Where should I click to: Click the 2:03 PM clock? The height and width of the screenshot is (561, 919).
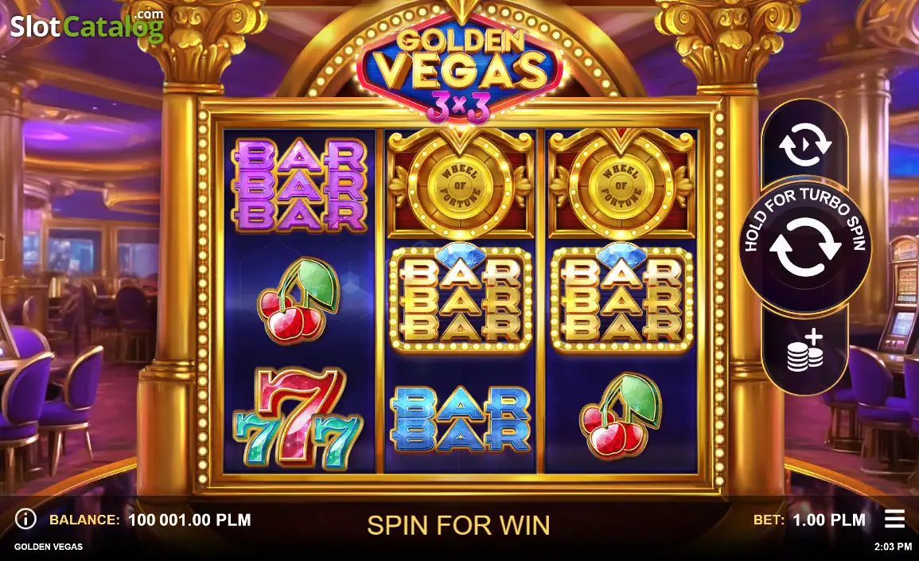893,547
